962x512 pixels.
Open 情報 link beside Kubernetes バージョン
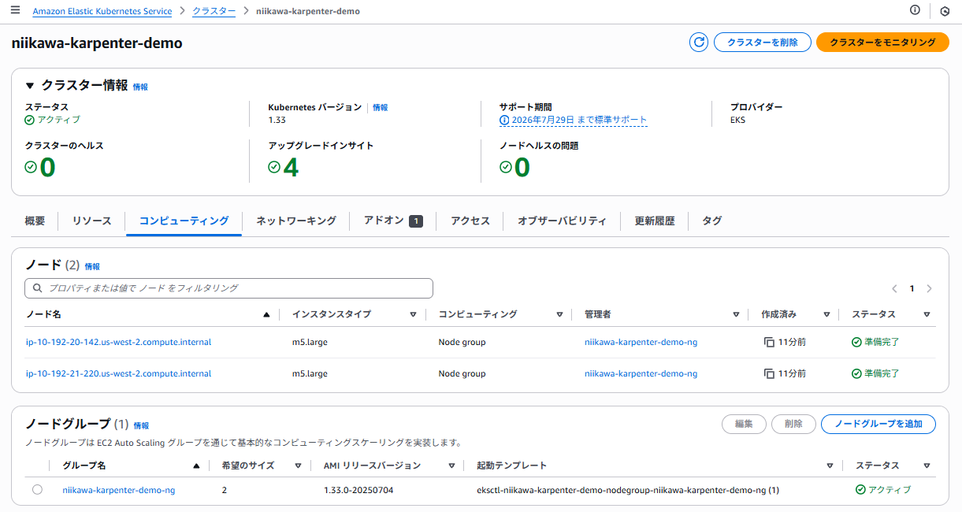[380, 107]
